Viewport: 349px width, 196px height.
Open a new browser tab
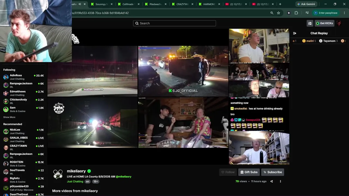click(x=280, y=4)
